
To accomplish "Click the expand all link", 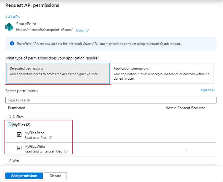I will (x=208, y=90).
